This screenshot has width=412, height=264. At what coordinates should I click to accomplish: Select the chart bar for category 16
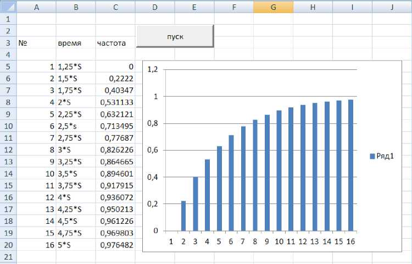click(x=350, y=165)
